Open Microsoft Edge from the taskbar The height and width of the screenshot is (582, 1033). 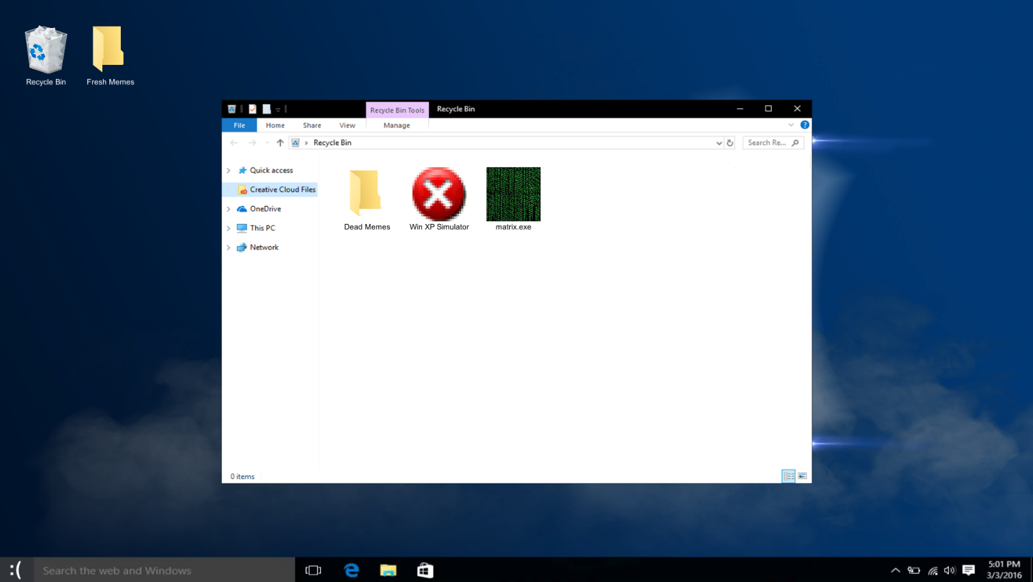point(352,569)
